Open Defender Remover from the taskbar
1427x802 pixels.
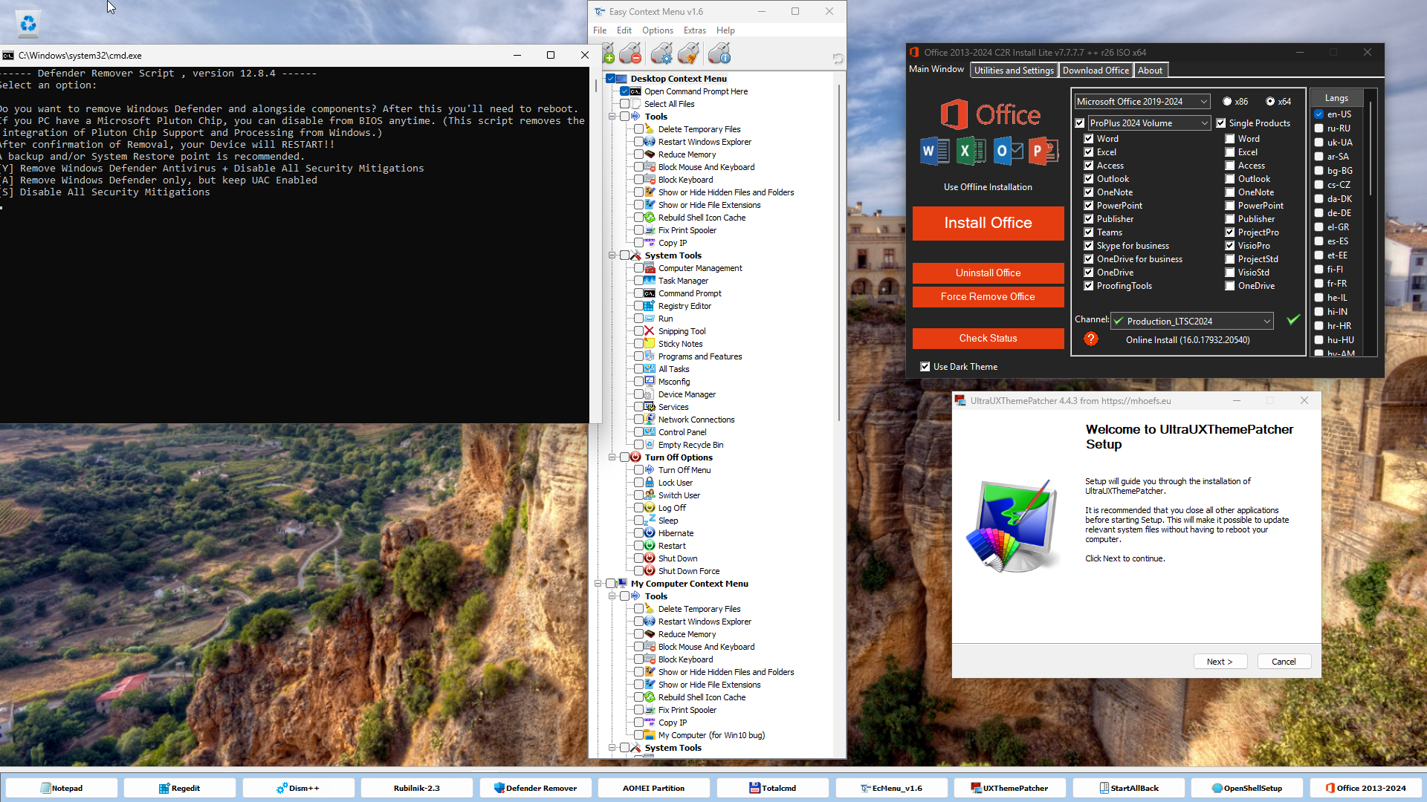[x=535, y=788]
